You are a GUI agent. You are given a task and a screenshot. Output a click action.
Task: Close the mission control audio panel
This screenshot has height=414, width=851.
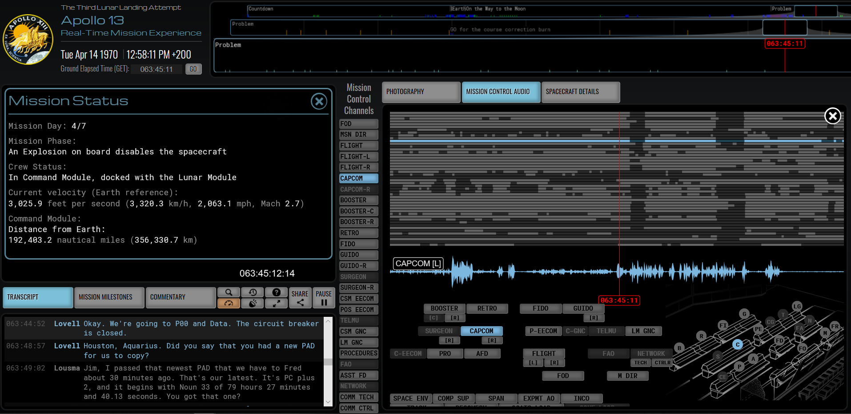tap(832, 116)
